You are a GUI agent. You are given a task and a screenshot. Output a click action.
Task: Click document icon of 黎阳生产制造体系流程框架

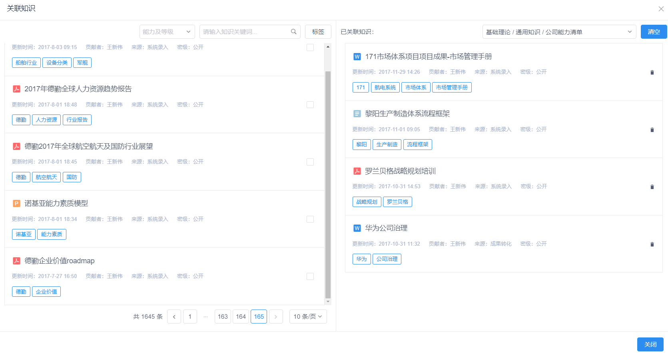[357, 114]
